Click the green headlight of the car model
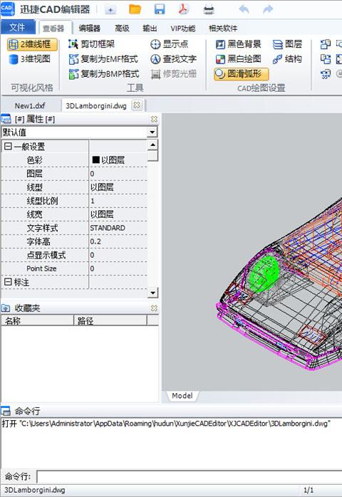The width and height of the screenshot is (342, 497). pos(264,273)
